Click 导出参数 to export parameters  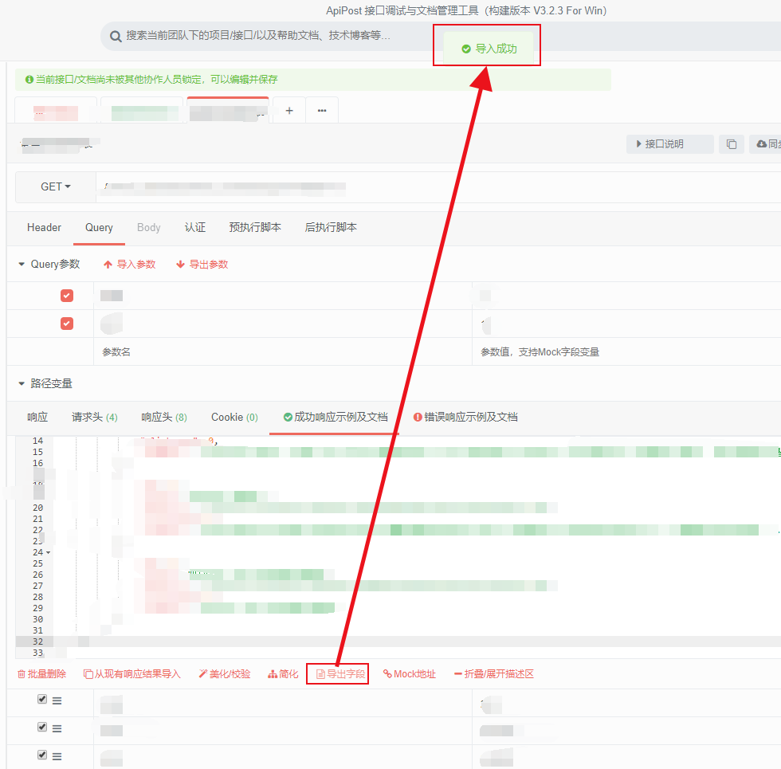pyautogui.click(x=202, y=265)
